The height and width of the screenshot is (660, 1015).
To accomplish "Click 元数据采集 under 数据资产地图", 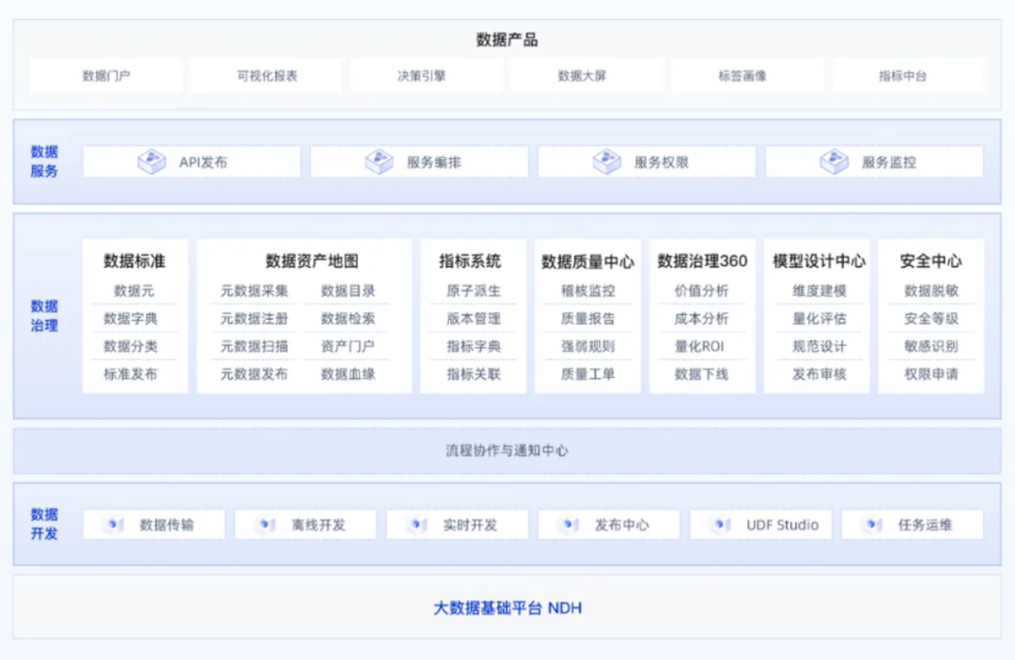I will tap(255, 291).
